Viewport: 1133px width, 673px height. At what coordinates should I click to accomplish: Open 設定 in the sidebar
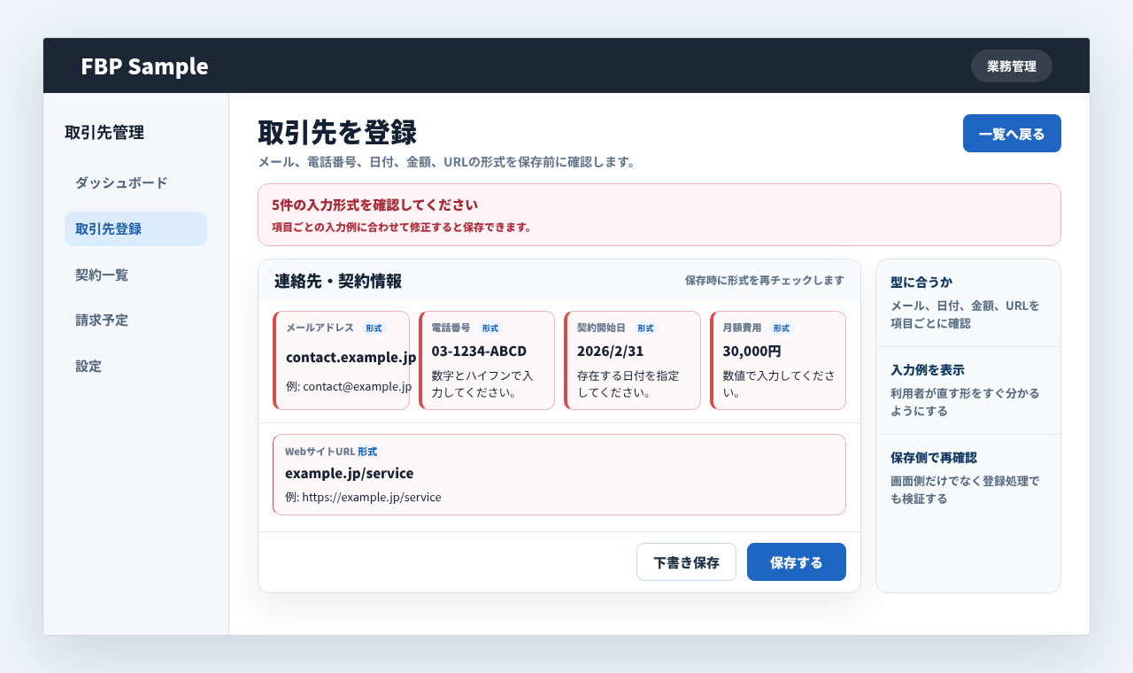pos(135,366)
